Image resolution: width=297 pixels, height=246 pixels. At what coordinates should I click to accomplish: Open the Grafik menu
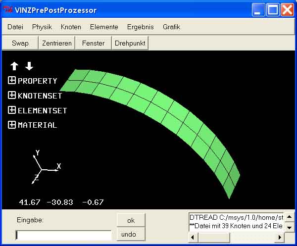[171, 27]
